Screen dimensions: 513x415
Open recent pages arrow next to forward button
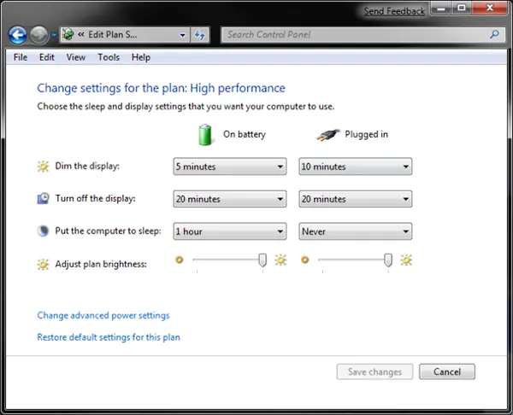click(54, 35)
